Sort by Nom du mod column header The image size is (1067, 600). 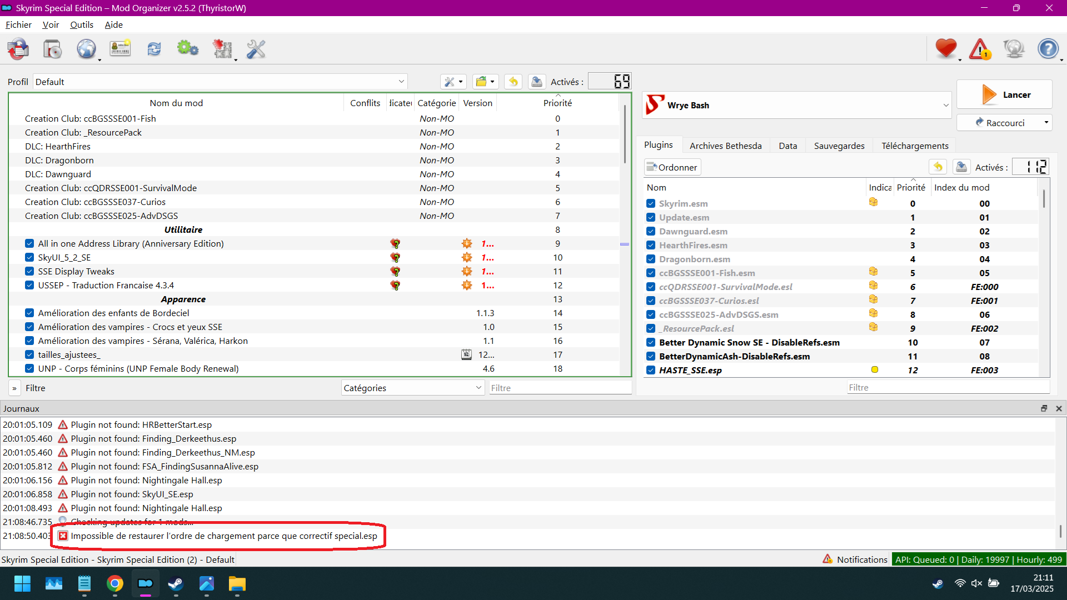[x=176, y=103]
